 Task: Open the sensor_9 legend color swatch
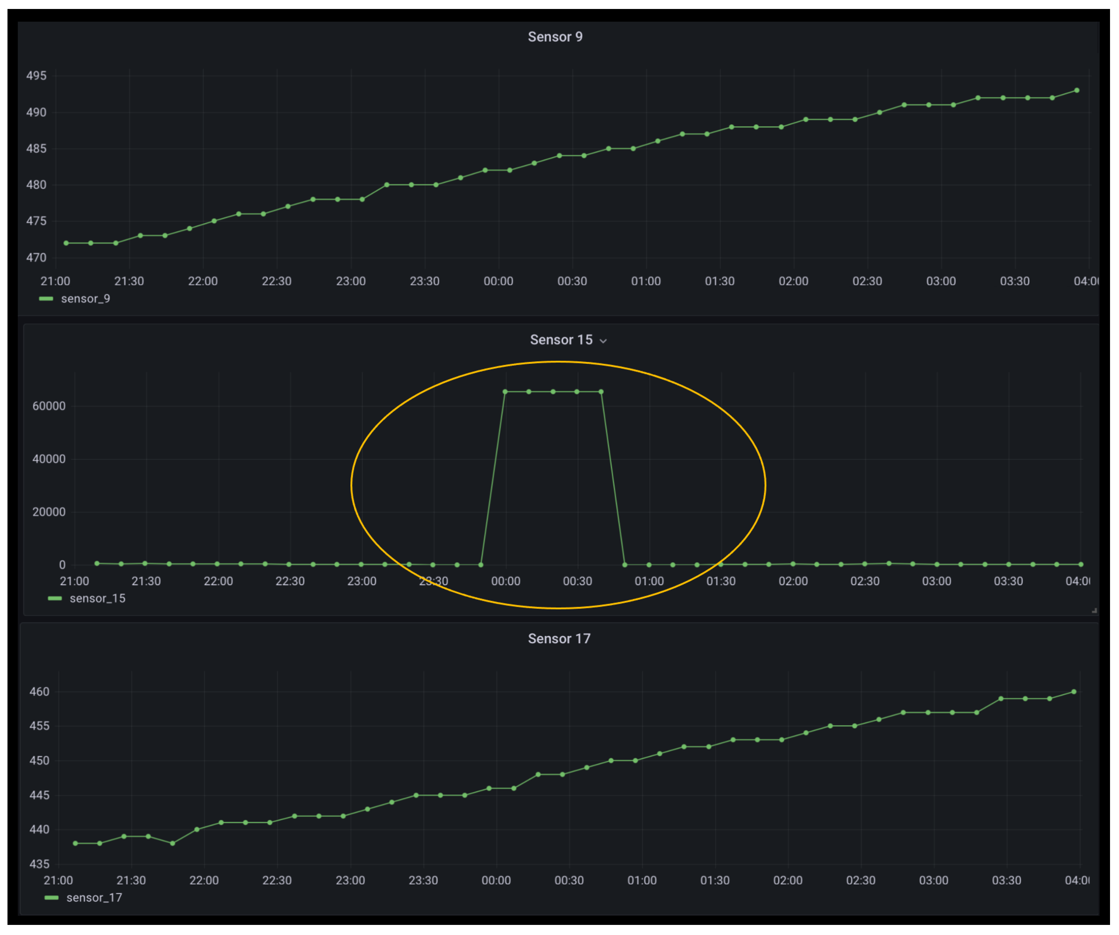tap(46, 299)
